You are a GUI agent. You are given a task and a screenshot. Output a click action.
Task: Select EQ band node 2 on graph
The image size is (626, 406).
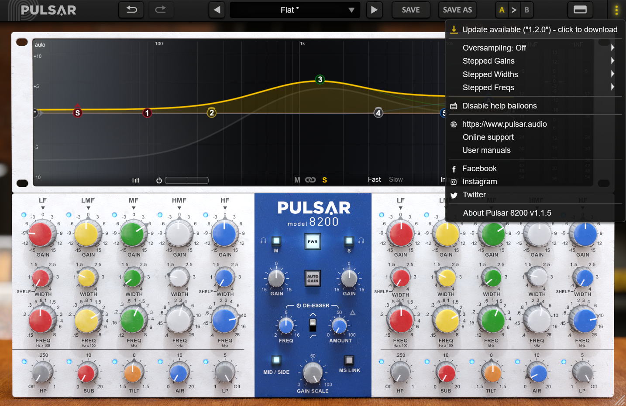(x=212, y=113)
